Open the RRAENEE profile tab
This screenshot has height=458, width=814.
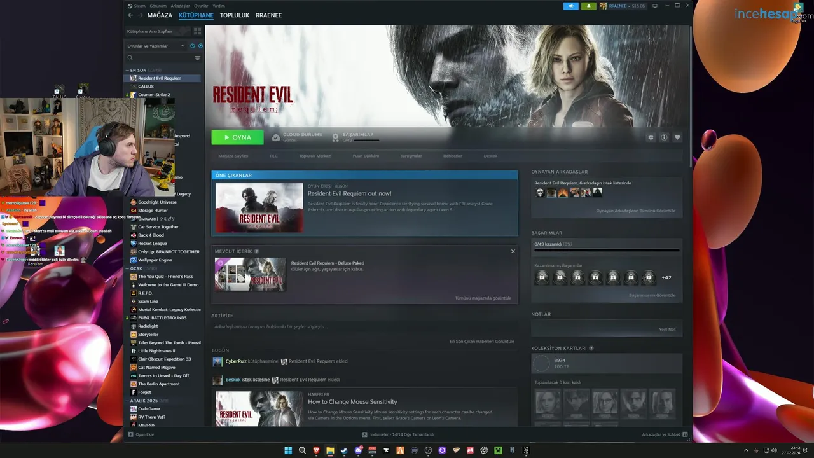click(268, 15)
